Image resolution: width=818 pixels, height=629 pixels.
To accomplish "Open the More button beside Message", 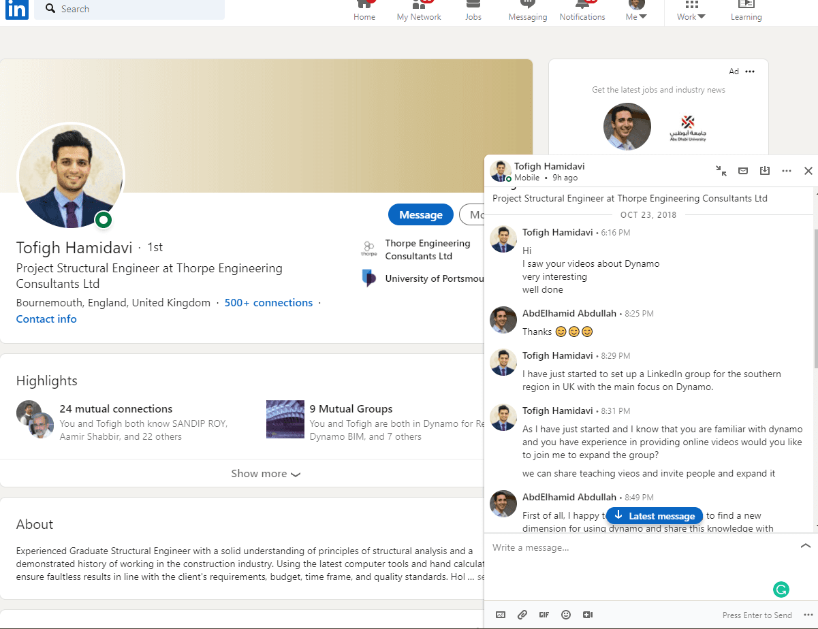I will pyautogui.click(x=471, y=214).
